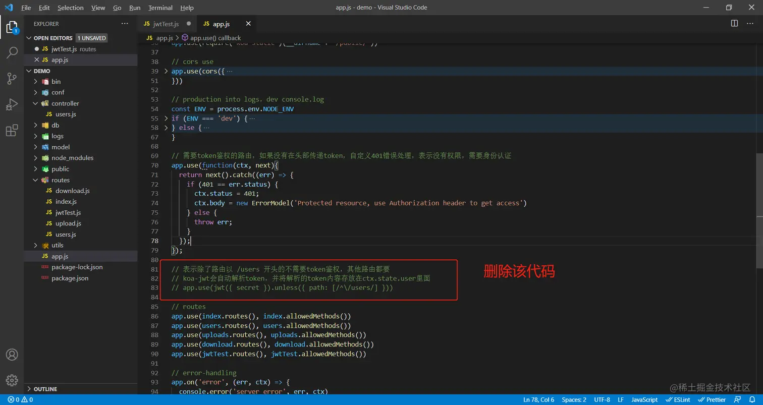Screen dimensions: 763x405
Task: Open the Run and Debug view
Action: point(12,104)
